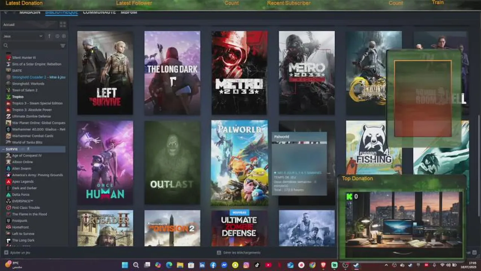Open TikTok icon in taskbar
This screenshot has width=481, height=271.
click(x=257, y=265)
